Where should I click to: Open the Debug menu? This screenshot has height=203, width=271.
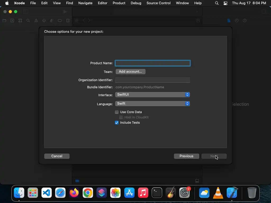click(136, 3)
